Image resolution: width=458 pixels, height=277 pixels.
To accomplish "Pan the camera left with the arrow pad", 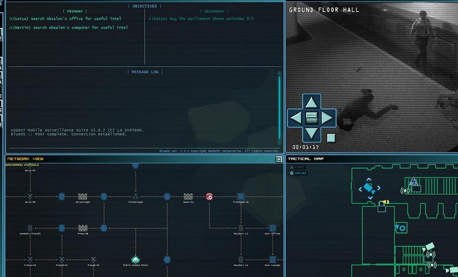I will [296, 118].
